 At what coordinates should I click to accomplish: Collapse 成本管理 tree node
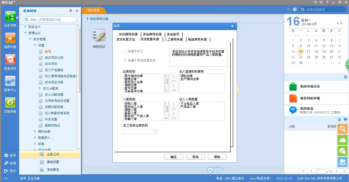click(x=30, y=39)
